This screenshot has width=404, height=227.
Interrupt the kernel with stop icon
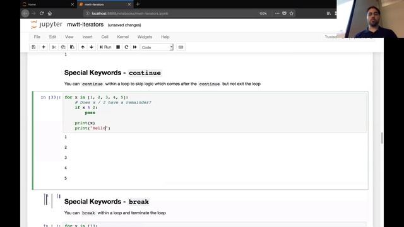(118, 47)
